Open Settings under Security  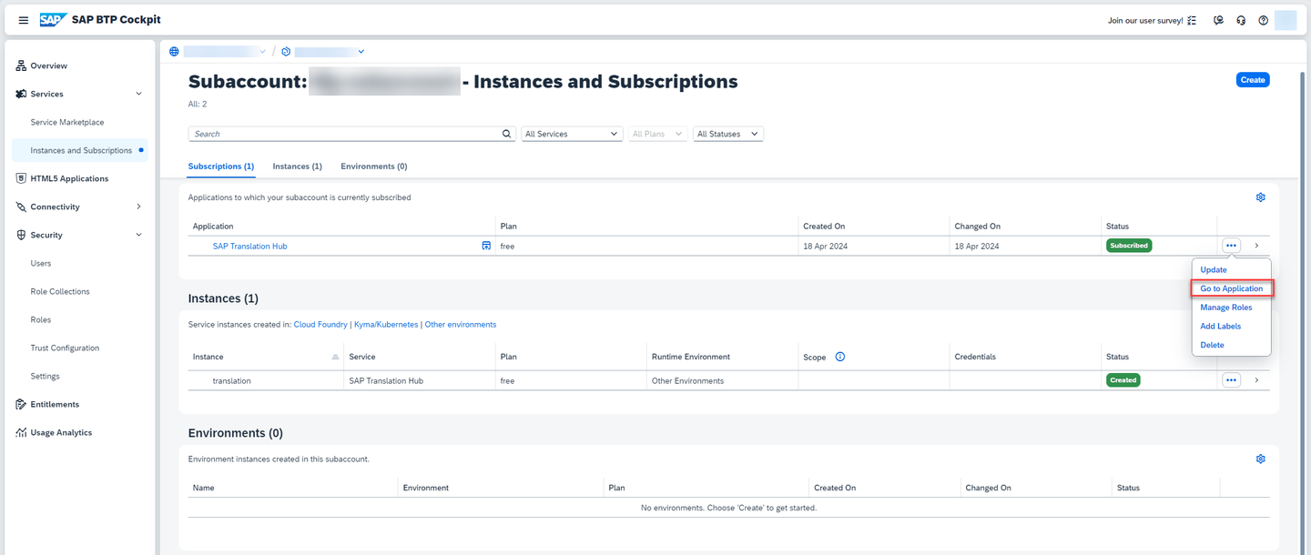(x=45, y=376)
